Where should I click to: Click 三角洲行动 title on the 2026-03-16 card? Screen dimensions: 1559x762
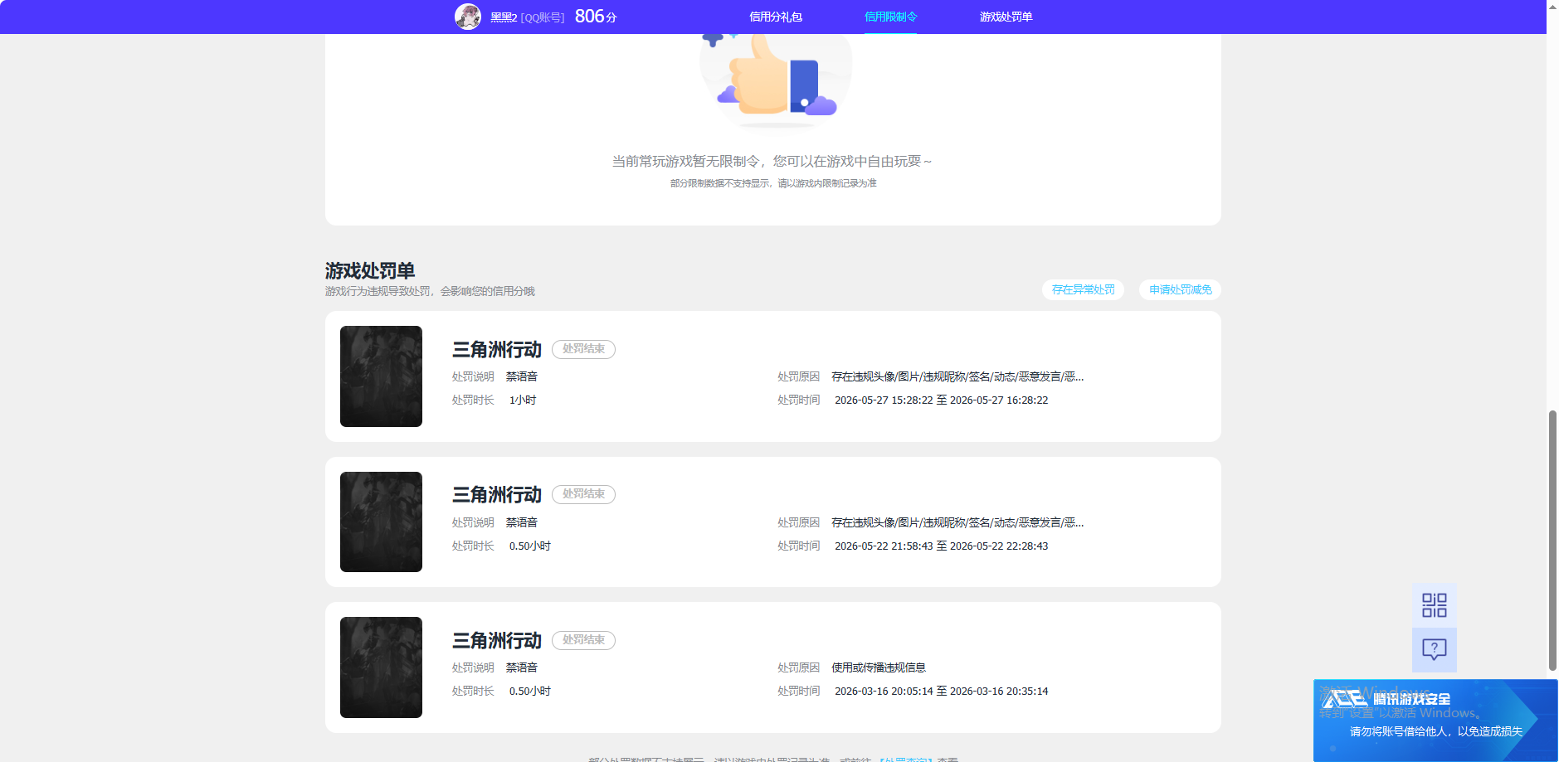497,640
